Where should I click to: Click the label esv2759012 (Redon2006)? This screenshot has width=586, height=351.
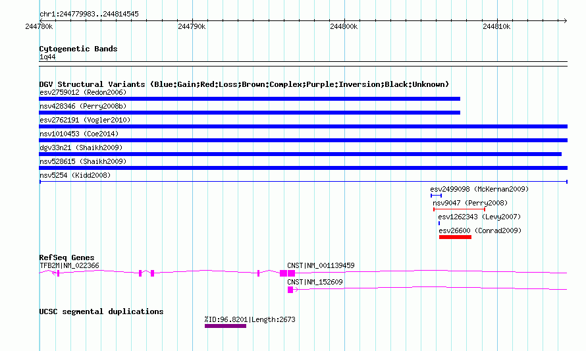click(x=83, y=92)
